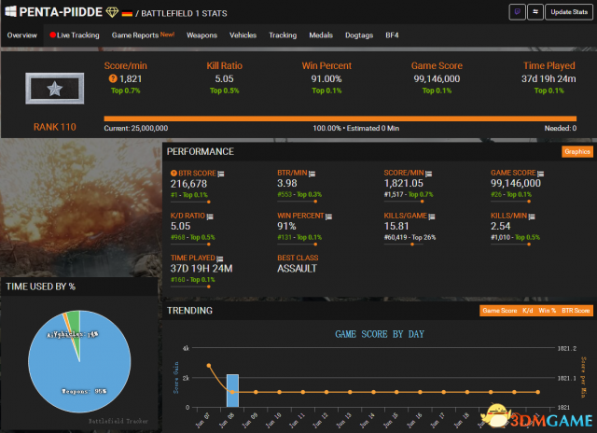Select Win % trending button

tap(548, 311)
